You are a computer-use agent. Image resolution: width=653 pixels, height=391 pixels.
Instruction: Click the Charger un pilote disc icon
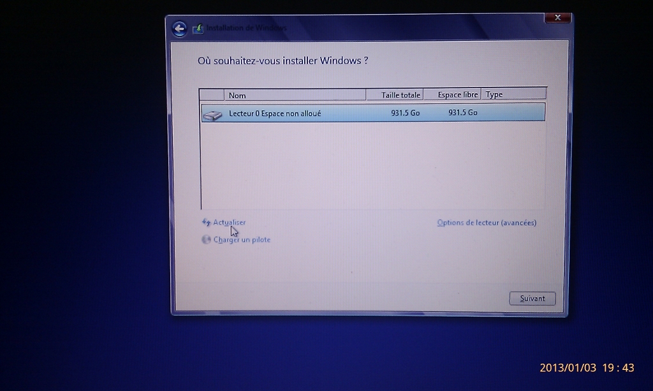[206, 239]
